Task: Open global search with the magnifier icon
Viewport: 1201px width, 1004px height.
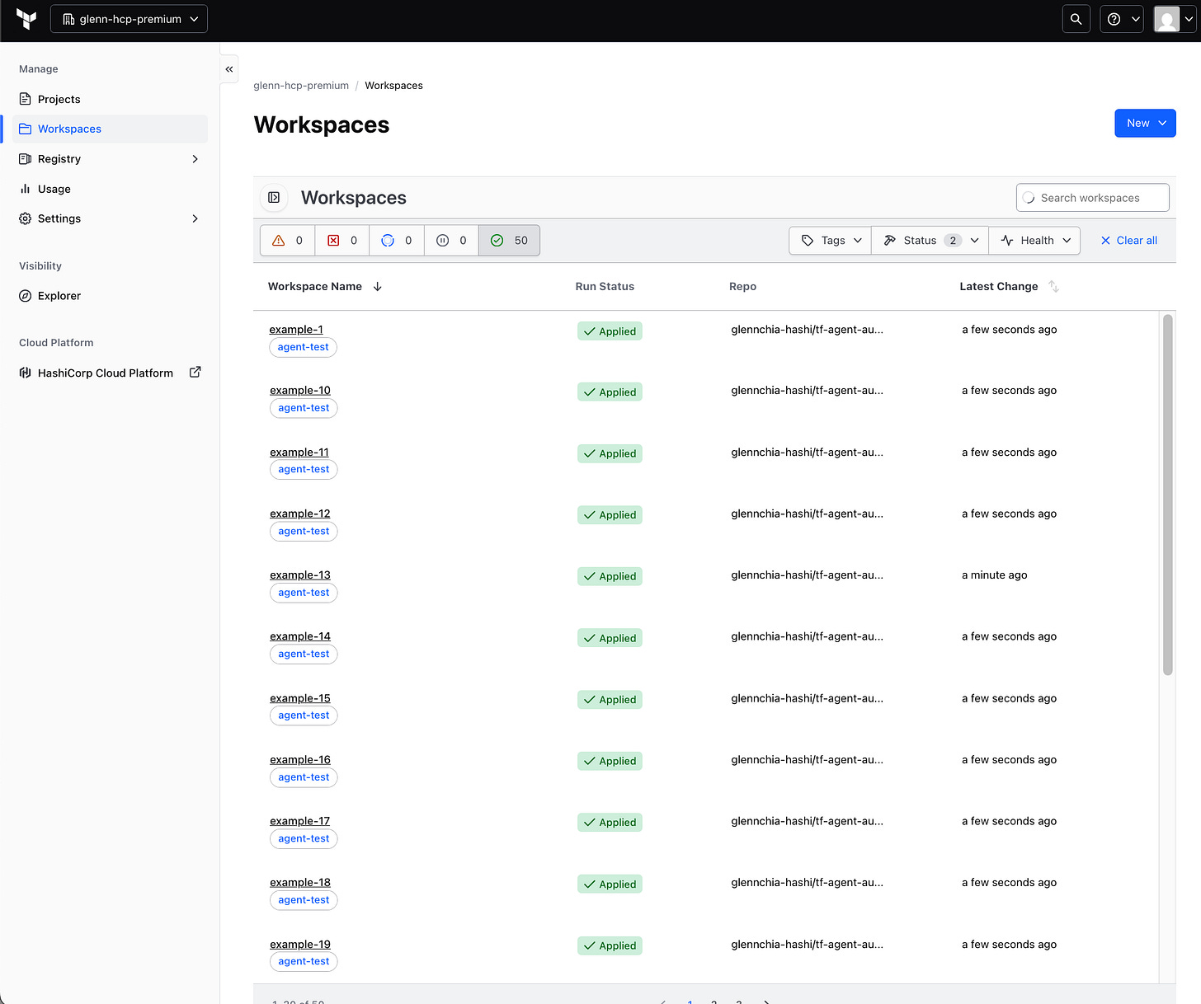Action: coord(1076,18)
